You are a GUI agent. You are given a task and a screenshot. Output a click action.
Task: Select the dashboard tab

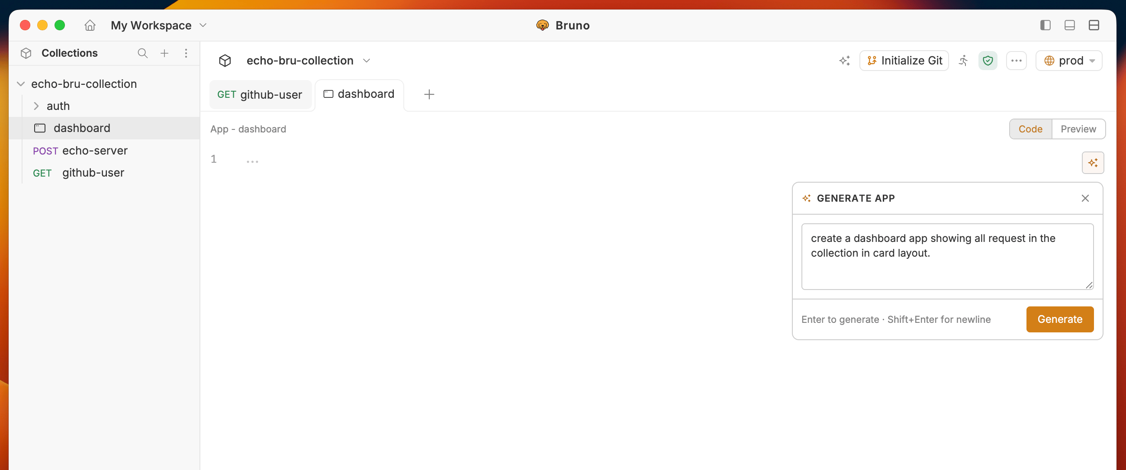[x=359, y=94]
